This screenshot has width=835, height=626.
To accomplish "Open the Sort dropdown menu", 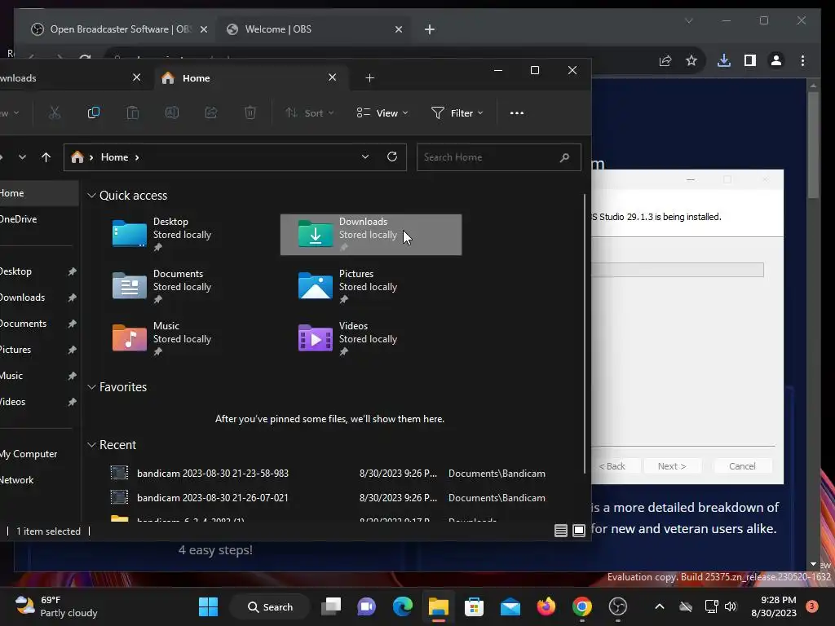I will [x=309, y=112].
